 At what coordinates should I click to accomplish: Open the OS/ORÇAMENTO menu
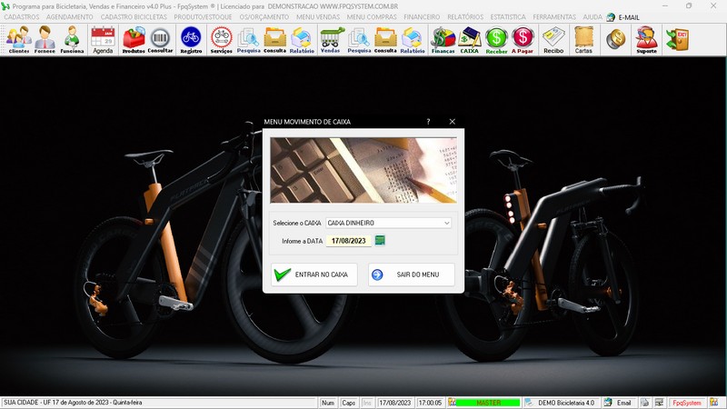coord(264,16)
